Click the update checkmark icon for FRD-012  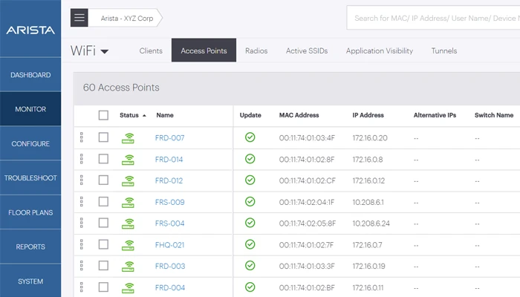coord(250,180)
